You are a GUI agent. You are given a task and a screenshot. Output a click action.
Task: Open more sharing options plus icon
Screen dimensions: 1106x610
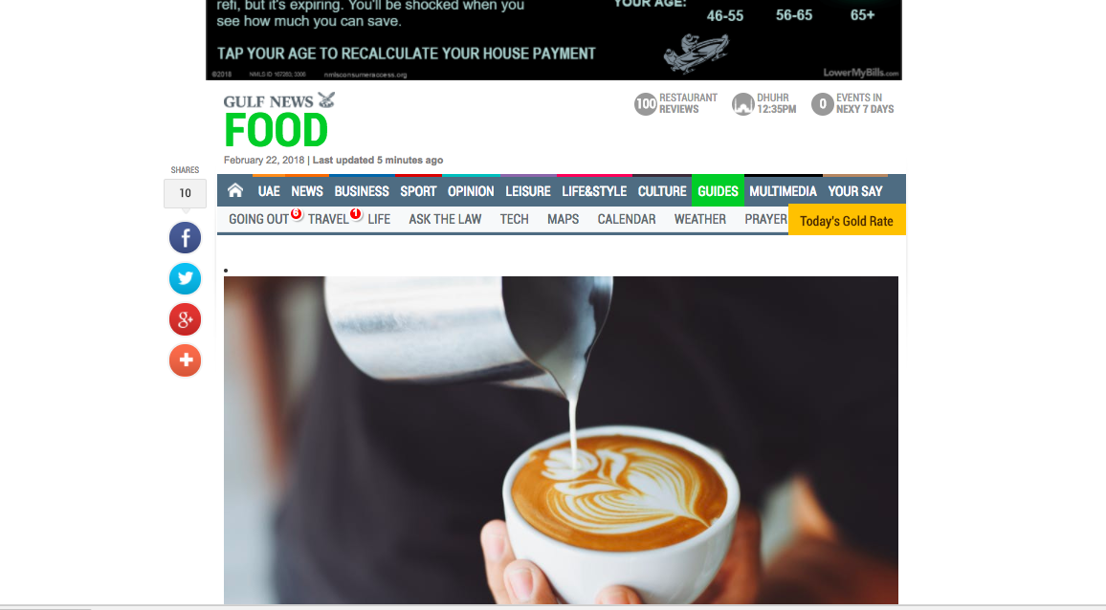coord(185,360)
